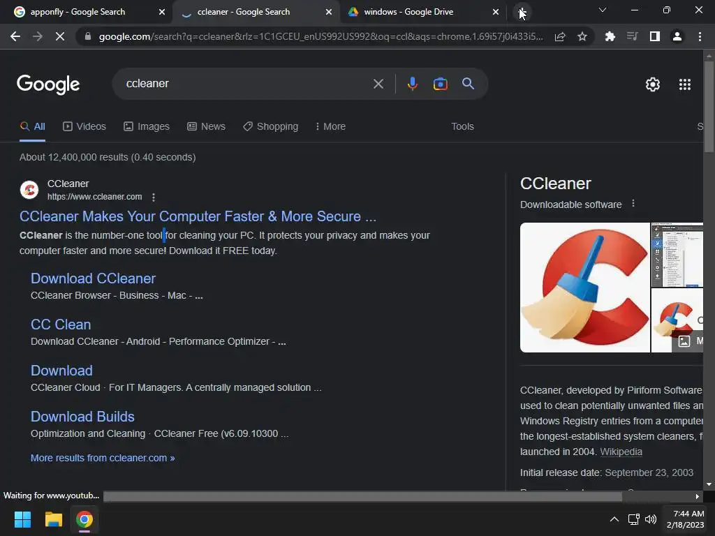
Task: Click Chrome icon in taskbar
Action: [84, 519]
